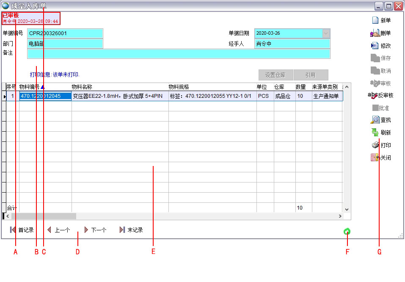Click the 修改 edit icon
Screen dimensions: 405x282
[x=375, y=46]
